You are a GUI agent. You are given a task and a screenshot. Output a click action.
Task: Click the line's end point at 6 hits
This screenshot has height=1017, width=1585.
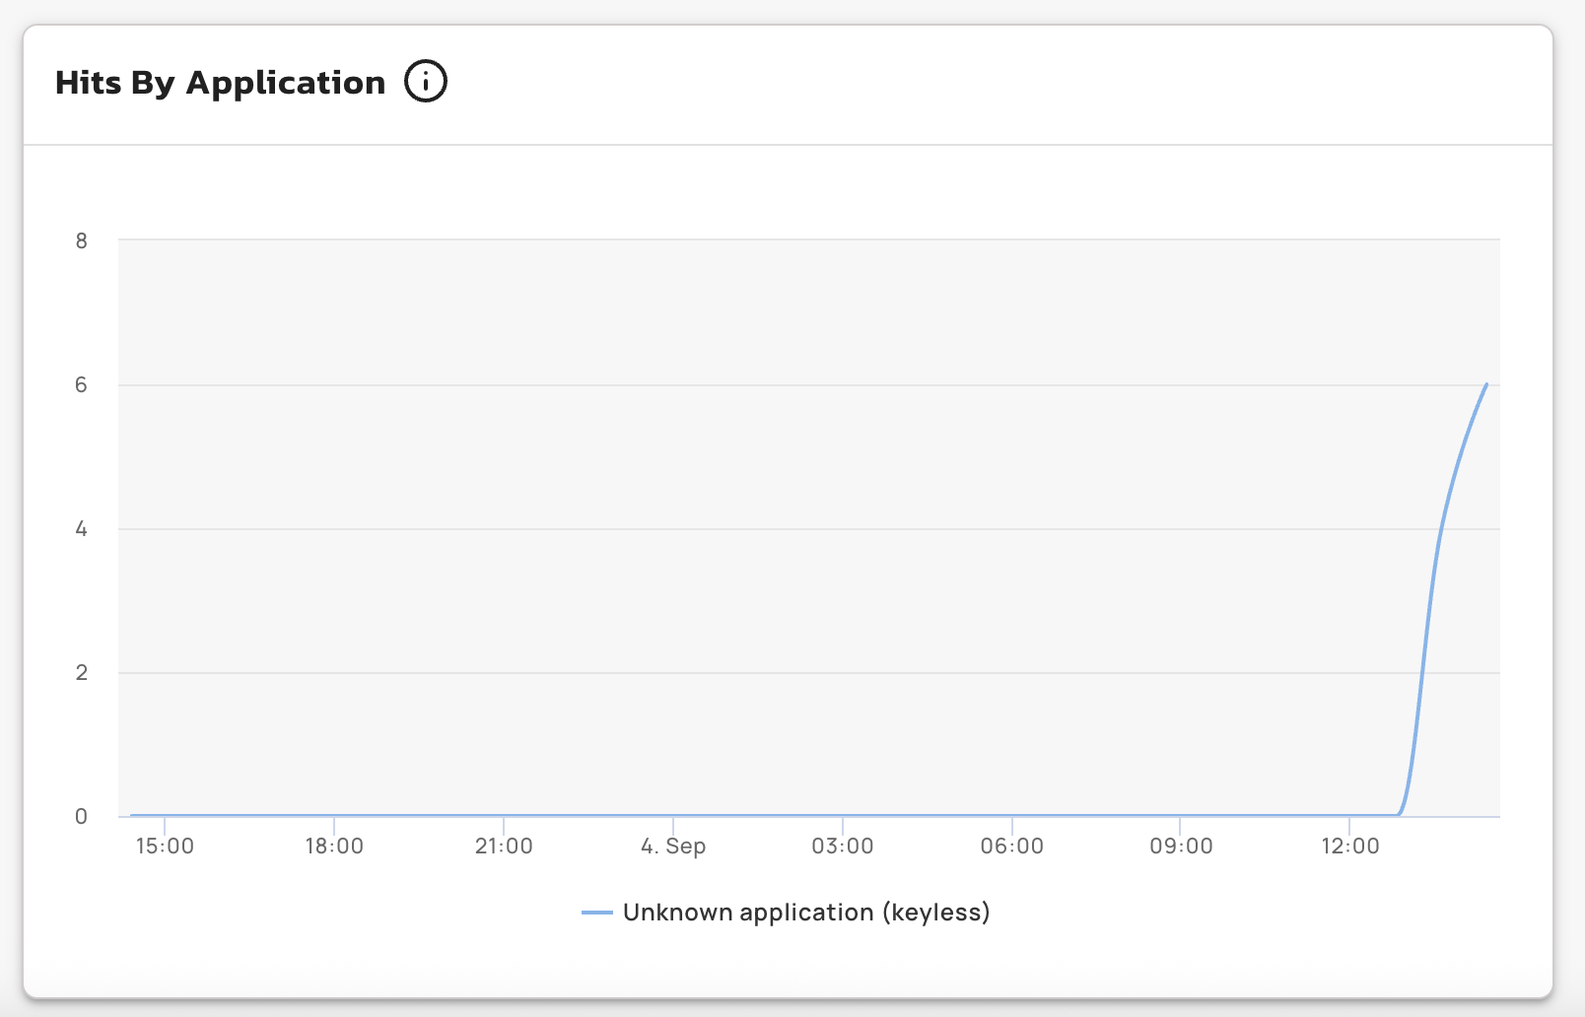(x=1486, y=384)
